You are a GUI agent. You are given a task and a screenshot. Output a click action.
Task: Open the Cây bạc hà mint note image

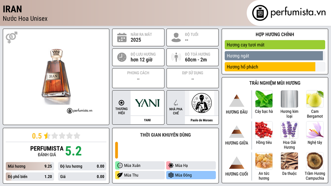pyautogui.click(x=264, y=99)
